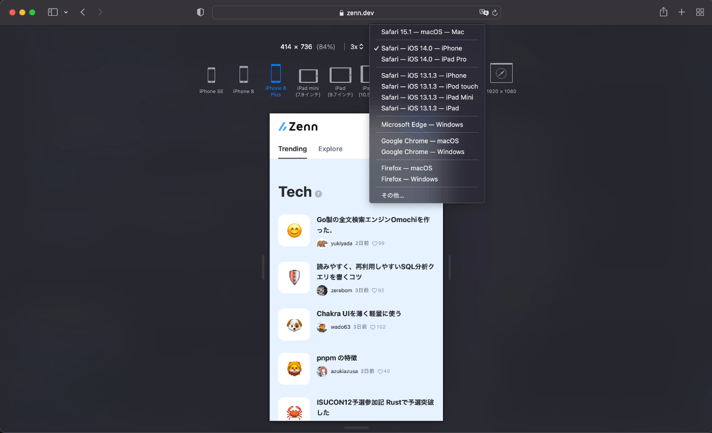
Task: Open the Share button
Action: pos(663,12)
